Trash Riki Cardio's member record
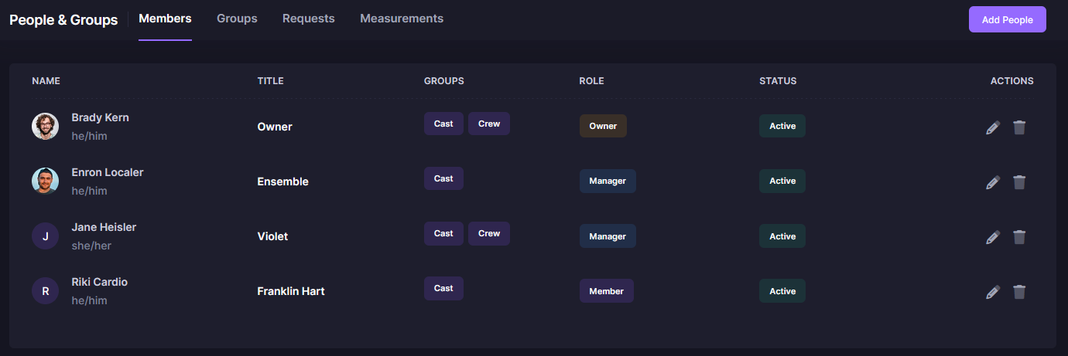 [x=1019, y=292]
